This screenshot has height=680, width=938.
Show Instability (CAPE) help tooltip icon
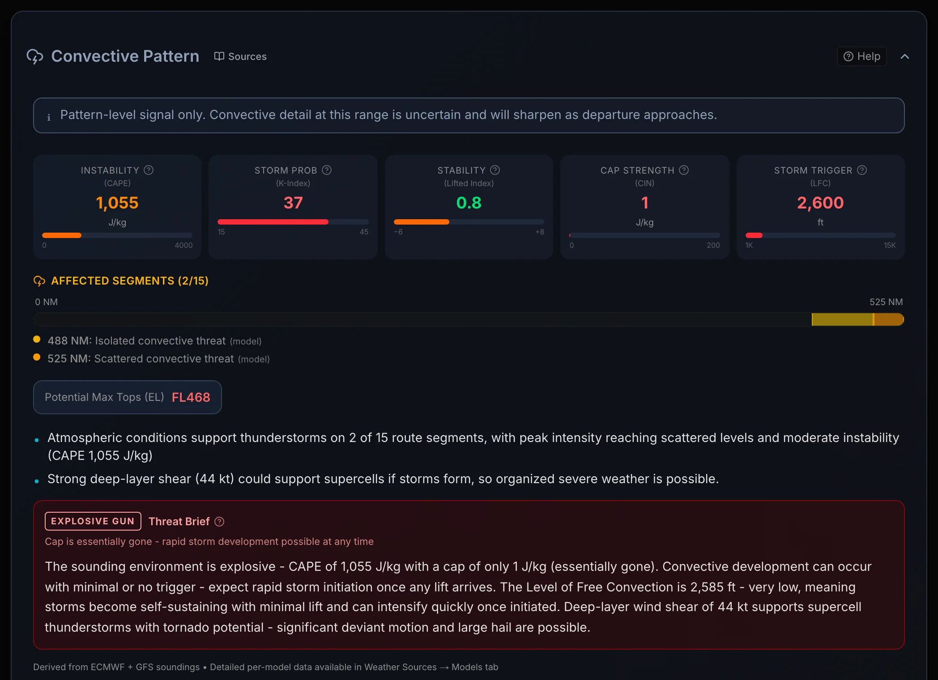(149, 170)
